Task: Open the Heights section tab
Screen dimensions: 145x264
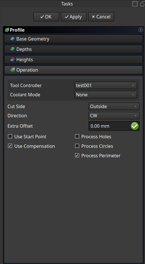Action: [x=74, y=60]
